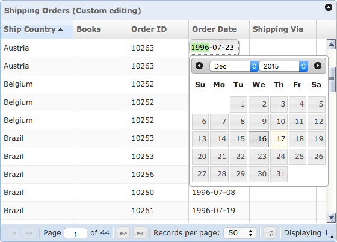The image size is (337, 242).
Task: Go to the next page
Action: (123, 233)
